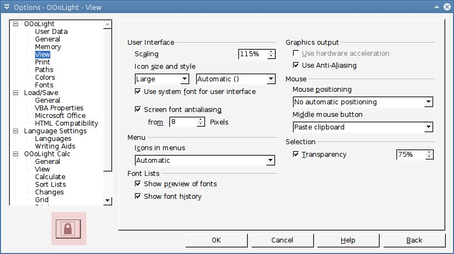The width and height of the screenshot is (454, 254).
Task: Select the highlighted View entry under OOoLight
Action: (x=42, y=55)
